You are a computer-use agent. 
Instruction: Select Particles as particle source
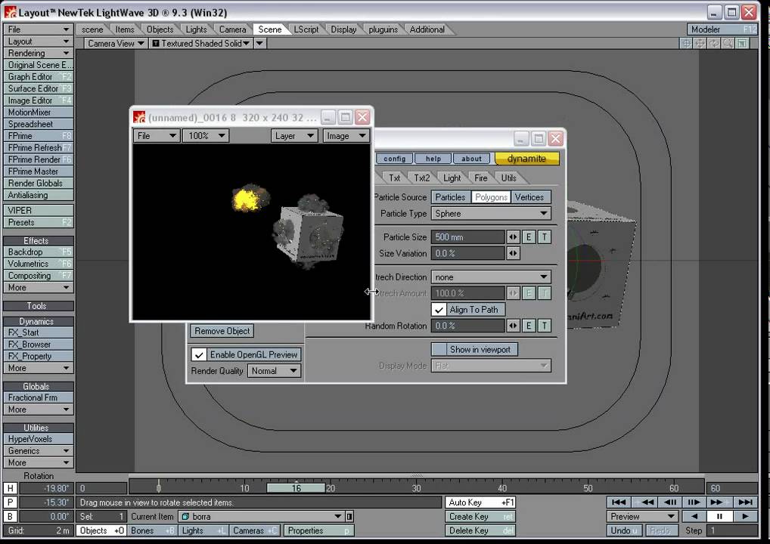coord(450,197)
